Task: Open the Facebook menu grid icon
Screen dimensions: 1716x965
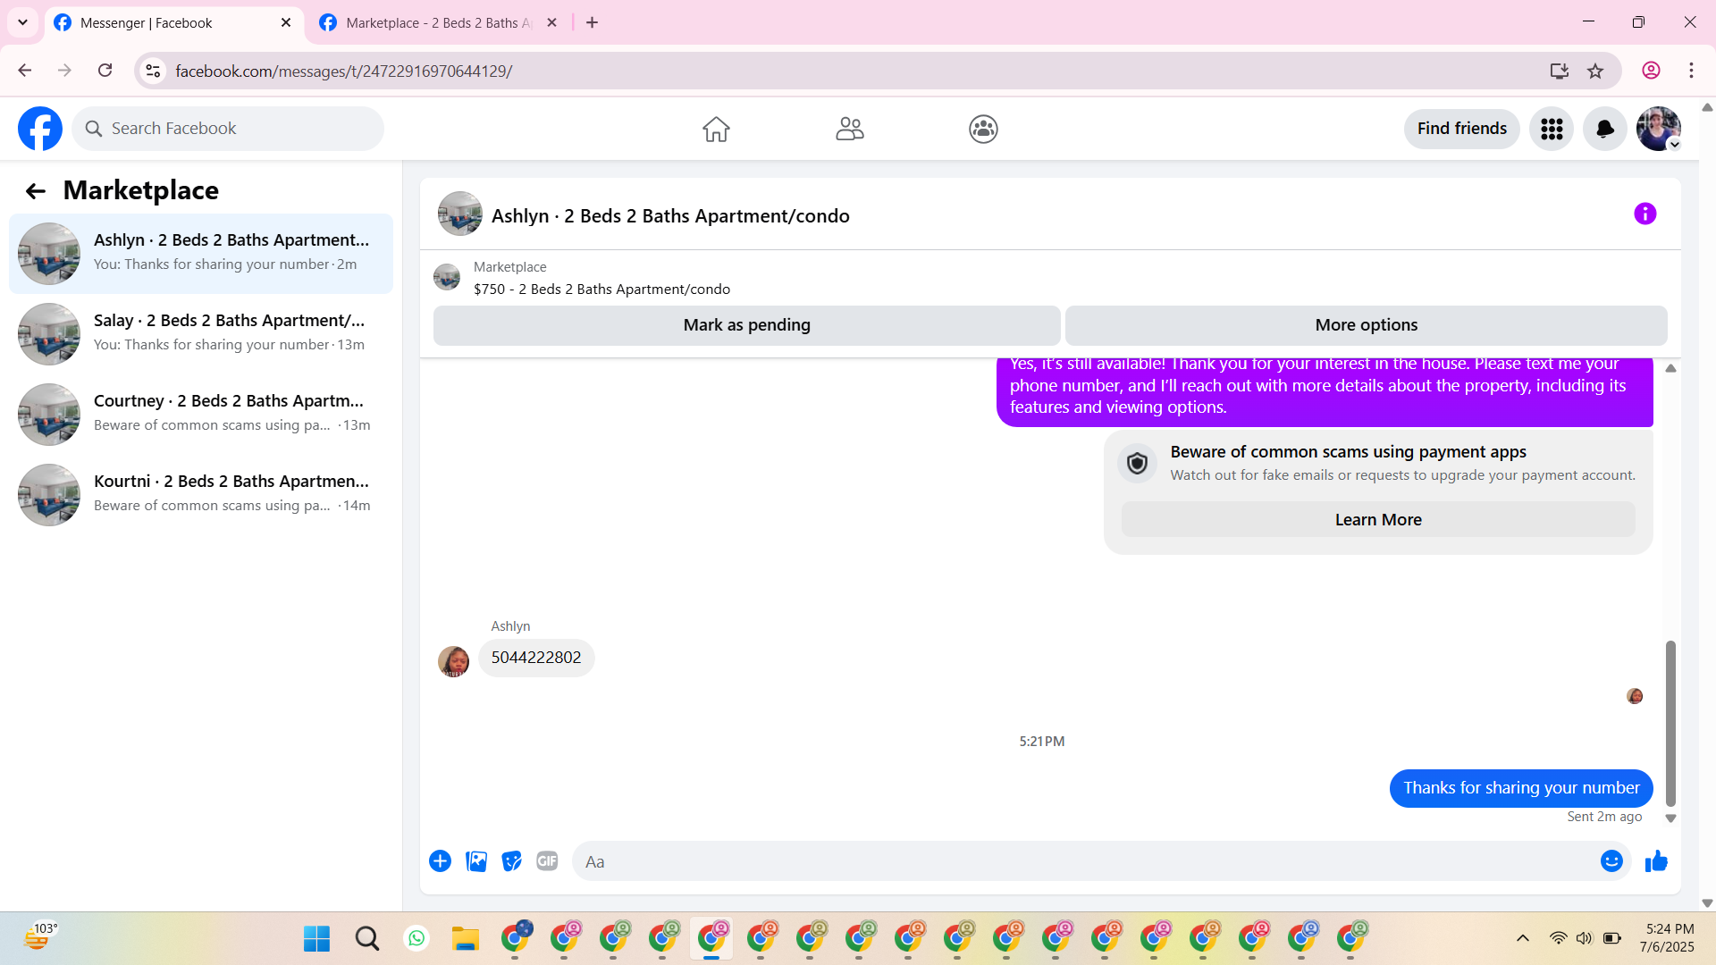Action: point(1552,129)
